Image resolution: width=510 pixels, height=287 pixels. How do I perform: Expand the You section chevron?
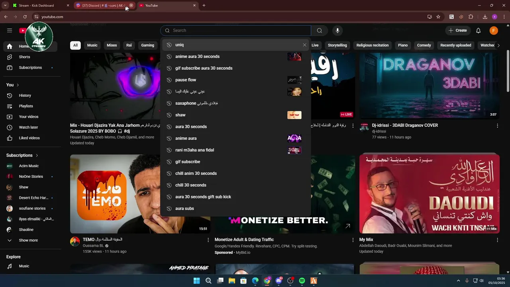(18, 85)
